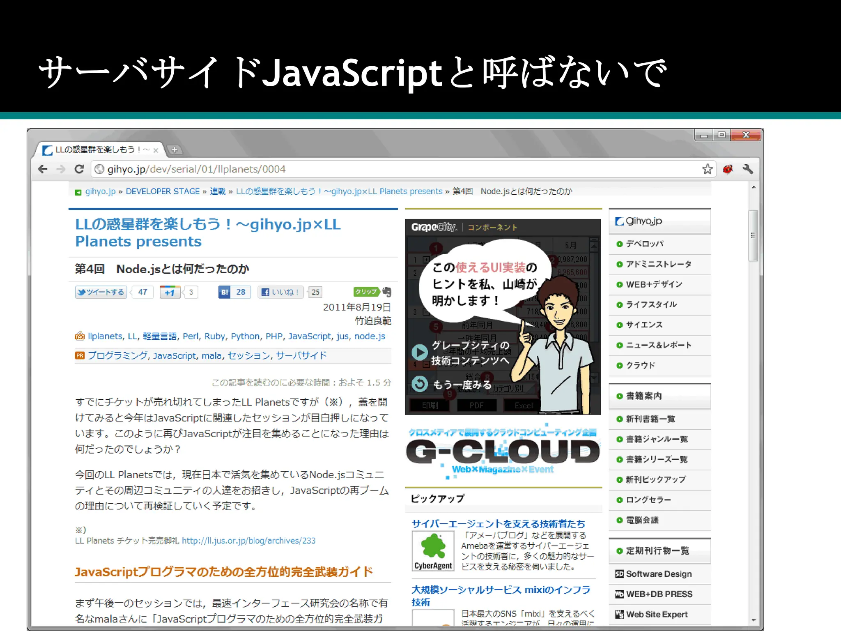This screenshot has height=631, width=841.
Task: Click the CyberAgent logo thumbnail
Action: (433, 551)
